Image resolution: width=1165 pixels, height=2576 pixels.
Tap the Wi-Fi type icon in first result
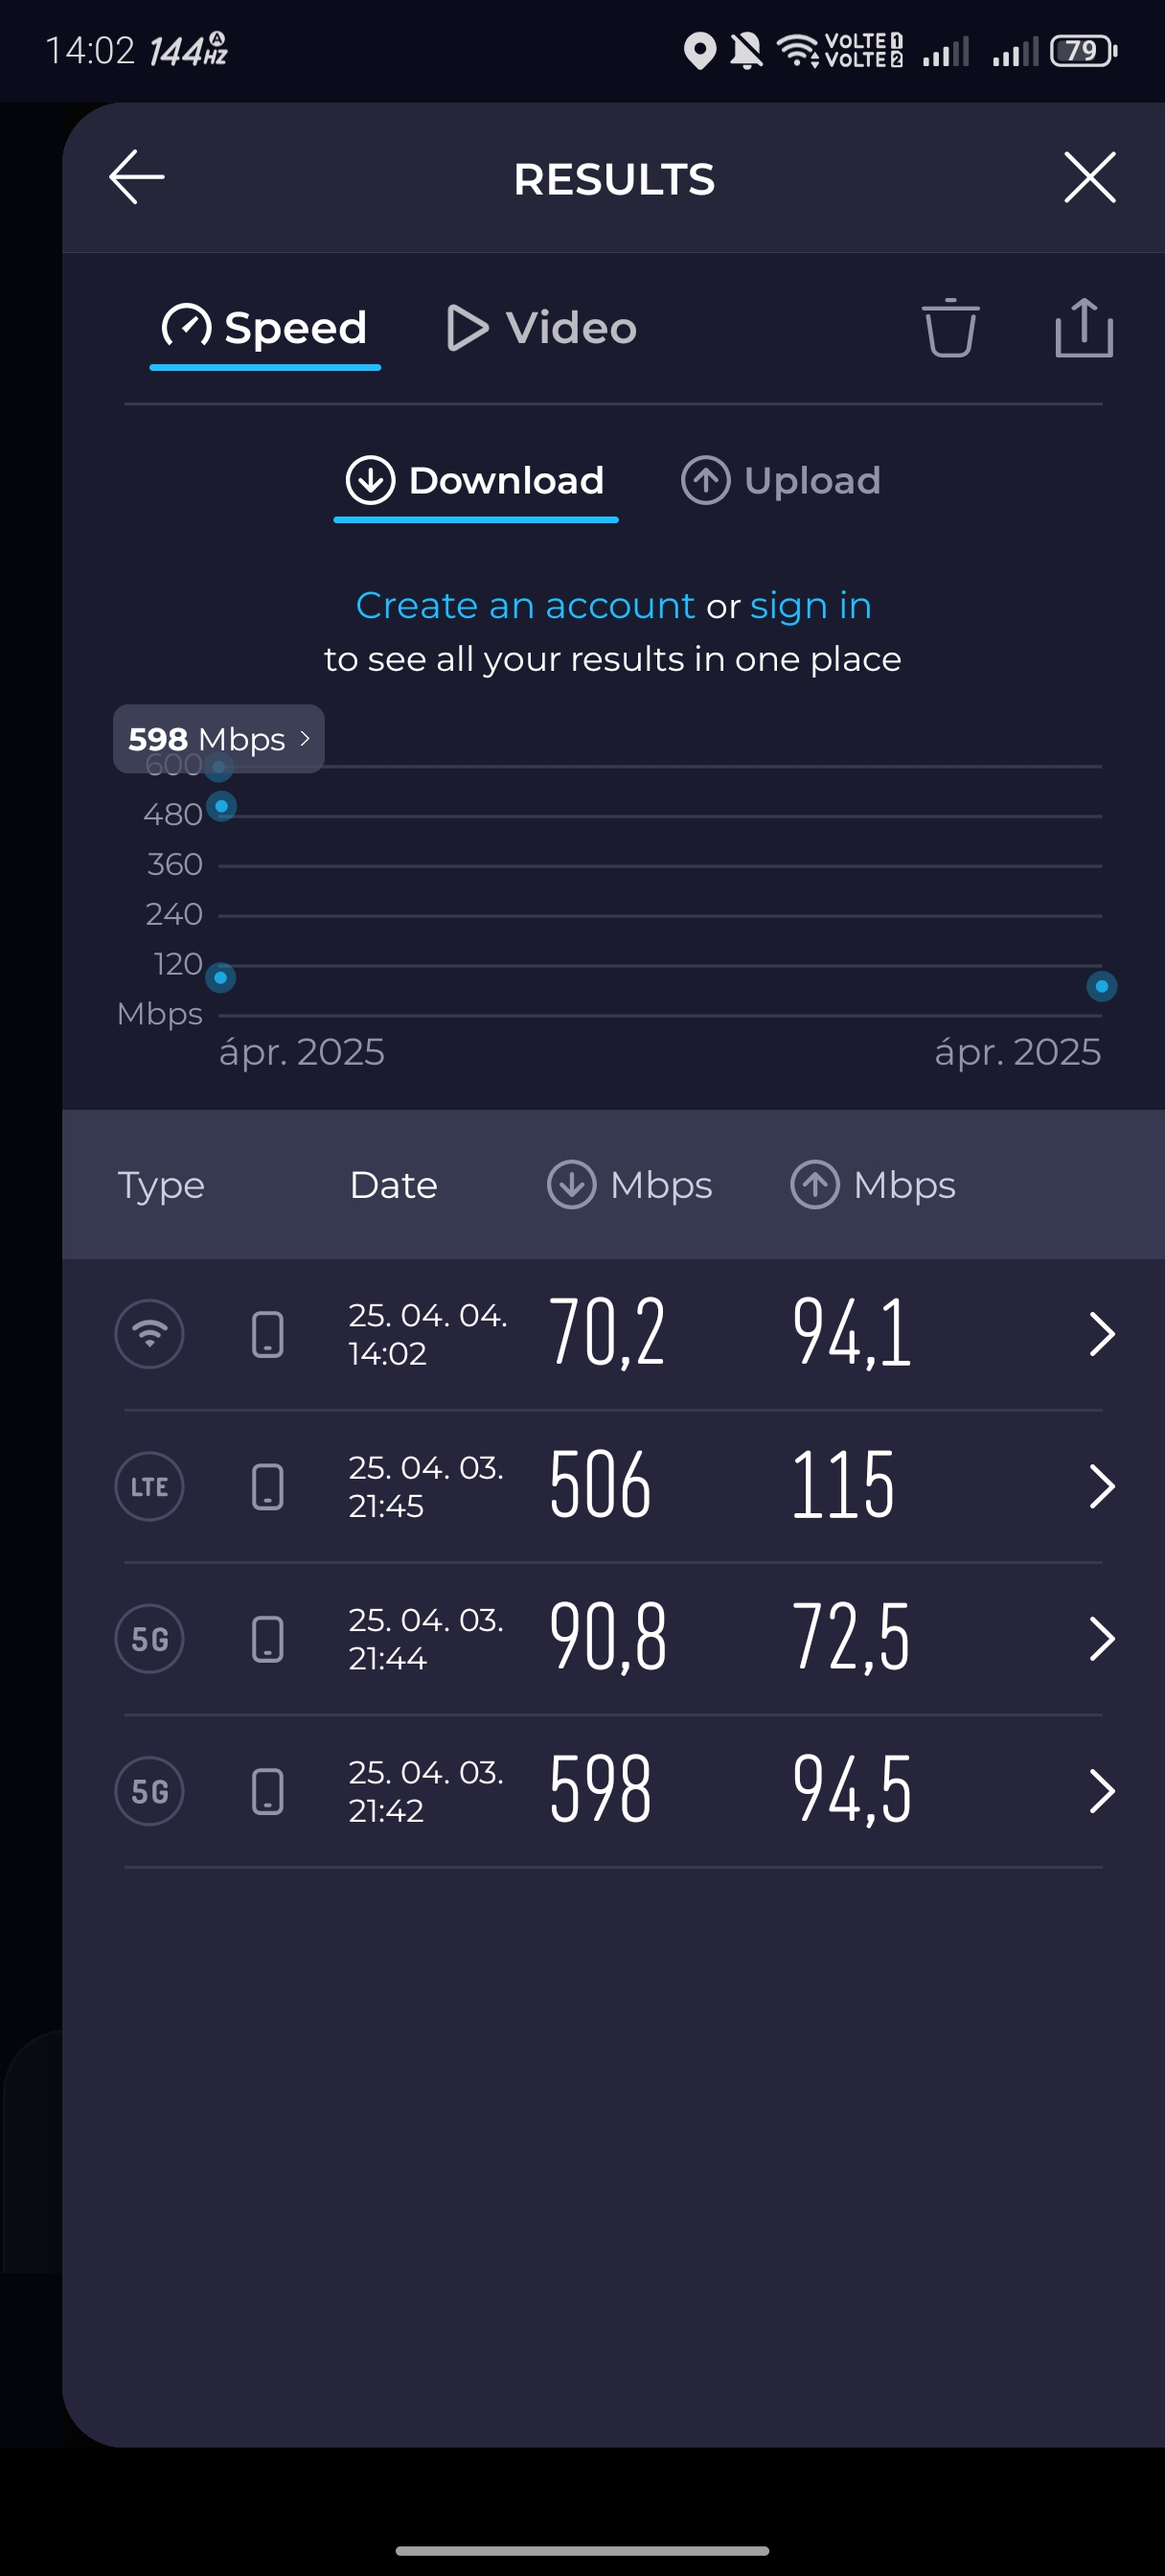pos(150,1333)
